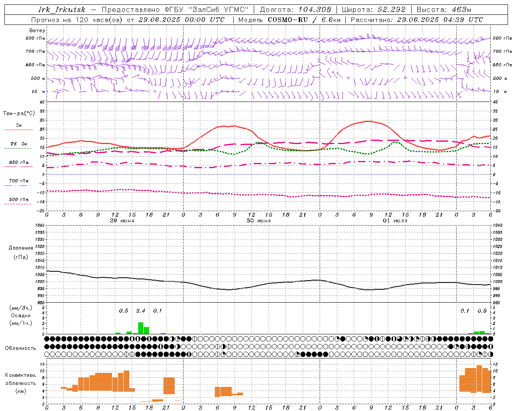Click the red 2м temperature peak on 01 июля
The image size is (514, 411).
click(368, 121)
